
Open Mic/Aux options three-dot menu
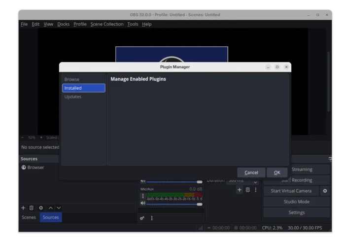(x=143, y=196)
